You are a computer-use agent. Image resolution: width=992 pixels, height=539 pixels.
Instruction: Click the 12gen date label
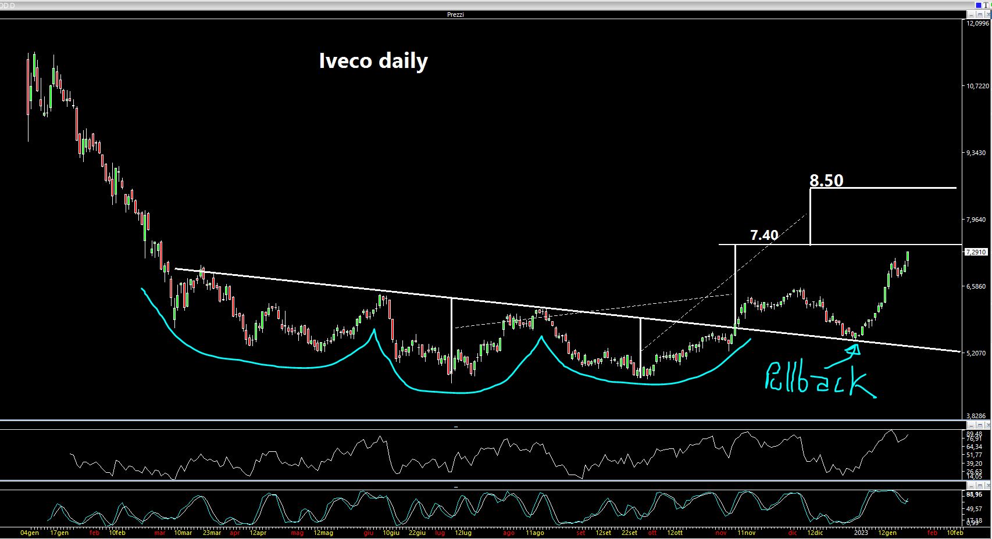pyautogui.click(x=887, y=533)
